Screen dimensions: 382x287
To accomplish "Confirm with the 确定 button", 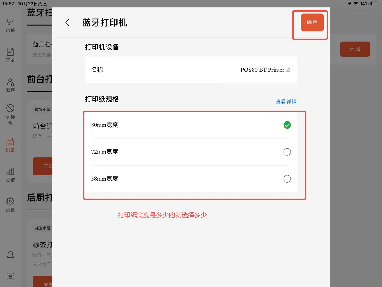I will point(312,22).
